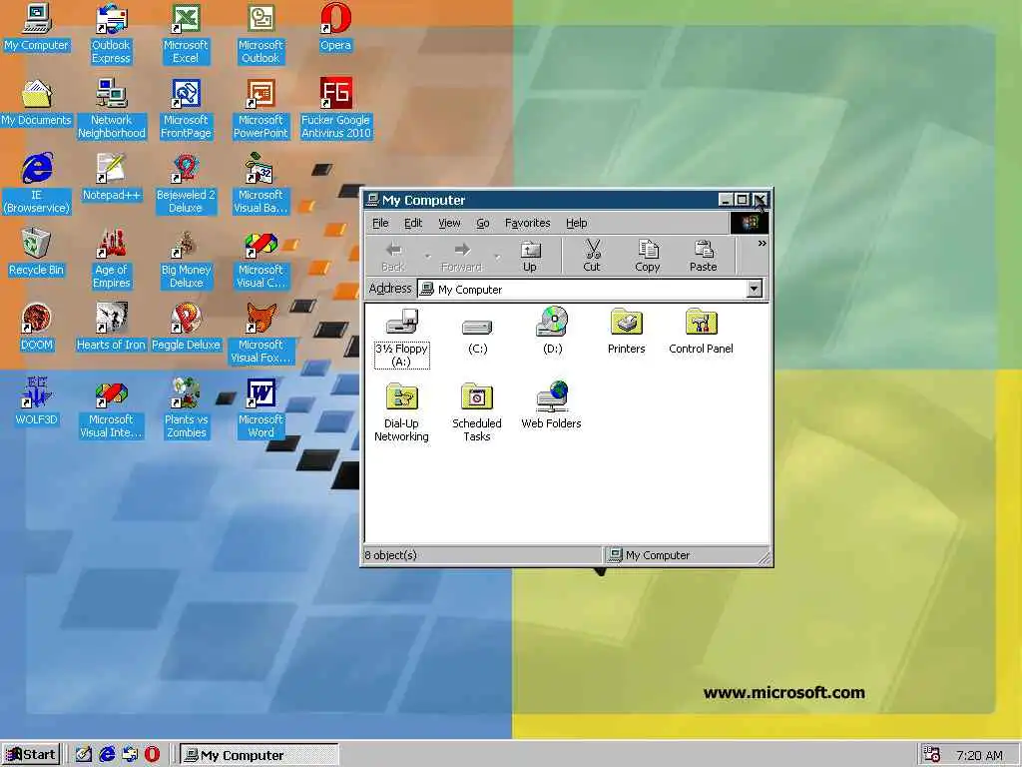Select IE (Browservice) desktop icon
The width and height of the screenshot is (1022, 767).
tap(37, 184)
